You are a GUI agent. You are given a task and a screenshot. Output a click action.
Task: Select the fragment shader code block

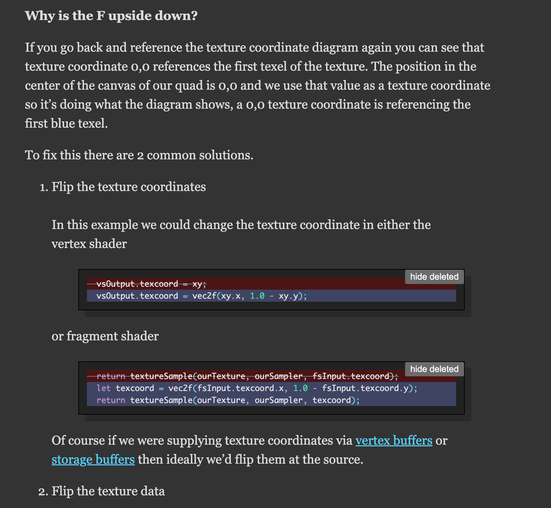click(271, 388)
